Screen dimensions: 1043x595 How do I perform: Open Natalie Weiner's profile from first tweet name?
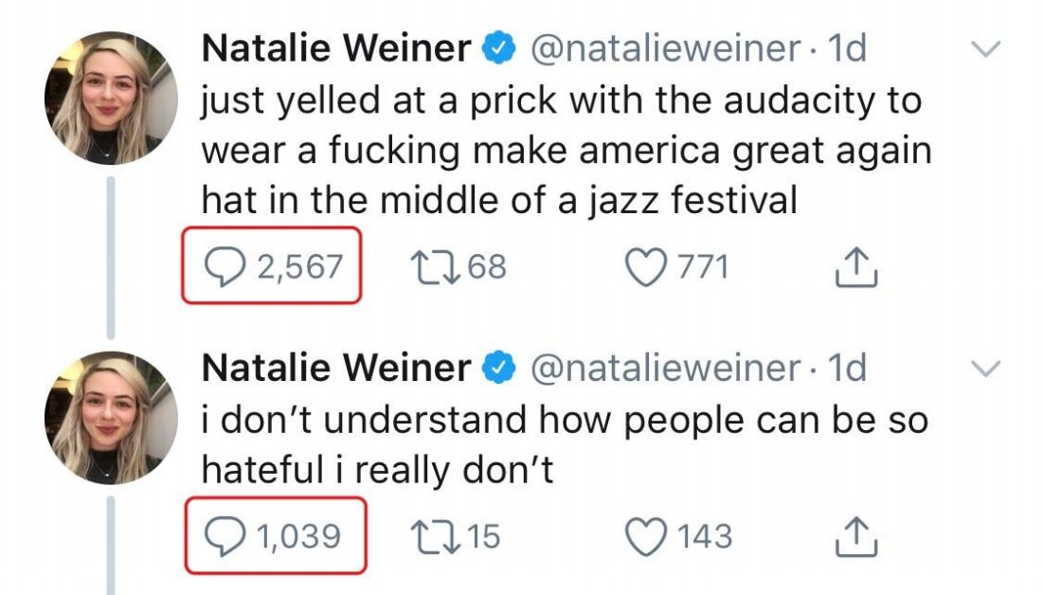336,49
